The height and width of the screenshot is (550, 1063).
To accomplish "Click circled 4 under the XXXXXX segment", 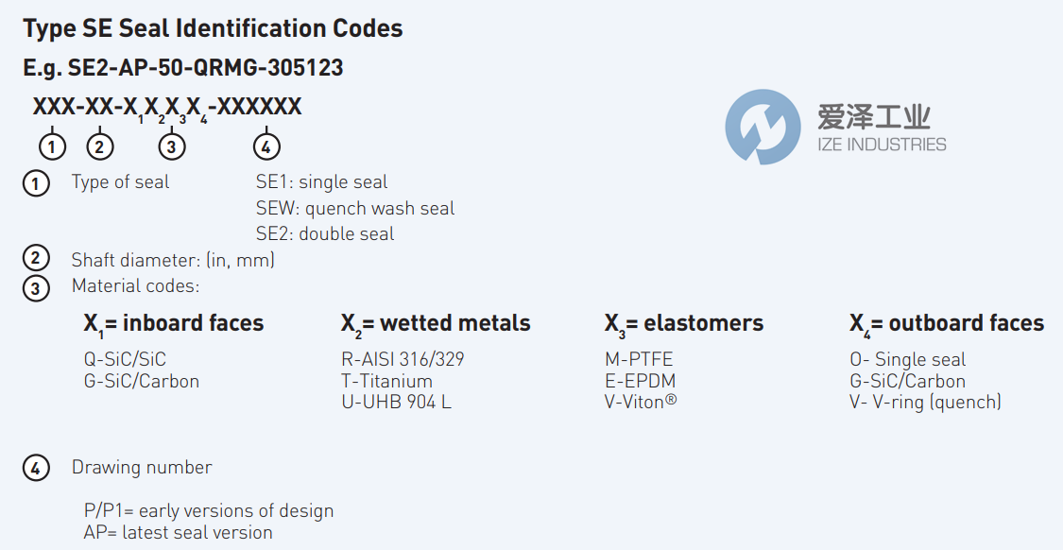I will [x=267, y=146].
